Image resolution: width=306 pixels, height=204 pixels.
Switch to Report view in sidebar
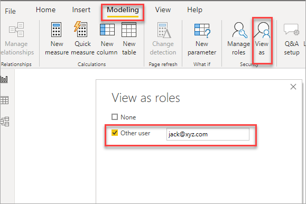pyautogui.click(x=4, y=79)
